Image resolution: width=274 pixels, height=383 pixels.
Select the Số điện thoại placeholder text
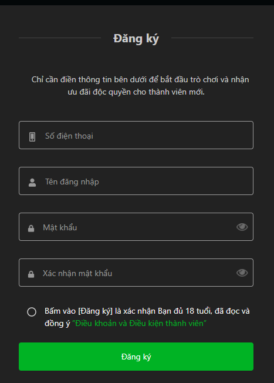coord(69,136)
